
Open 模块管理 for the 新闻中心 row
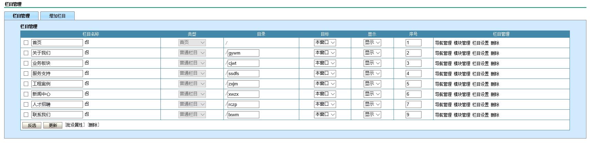462,94
